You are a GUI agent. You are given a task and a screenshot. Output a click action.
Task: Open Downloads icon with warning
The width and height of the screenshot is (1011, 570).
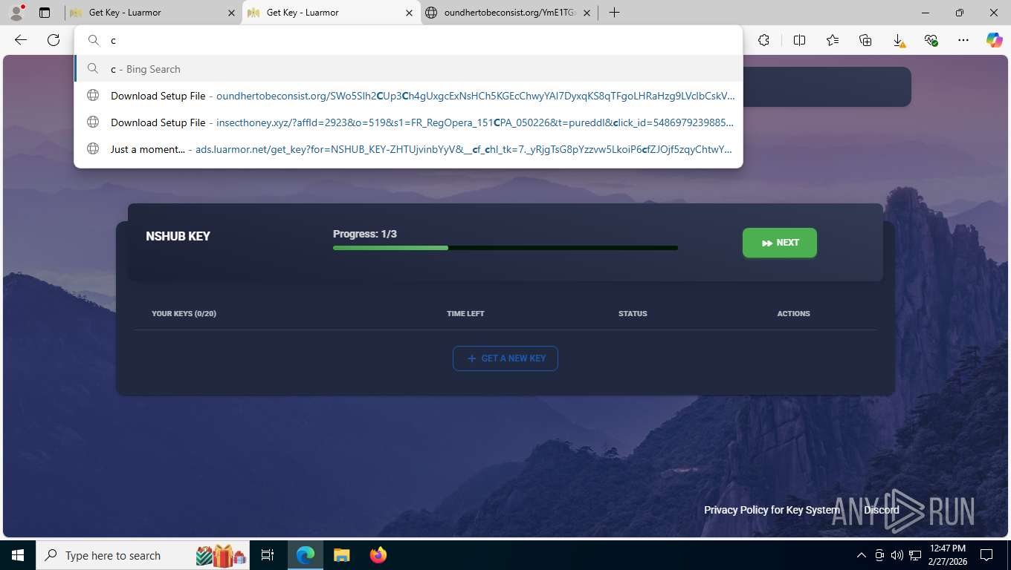click(898, 40)
